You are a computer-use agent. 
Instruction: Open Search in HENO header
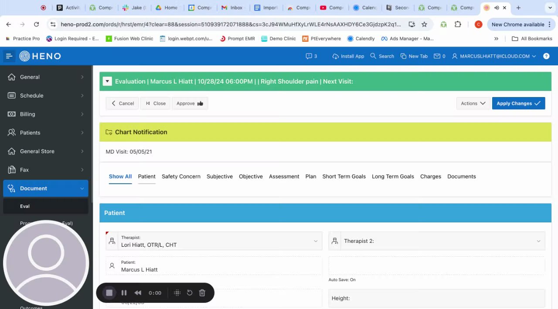[382, 56]
